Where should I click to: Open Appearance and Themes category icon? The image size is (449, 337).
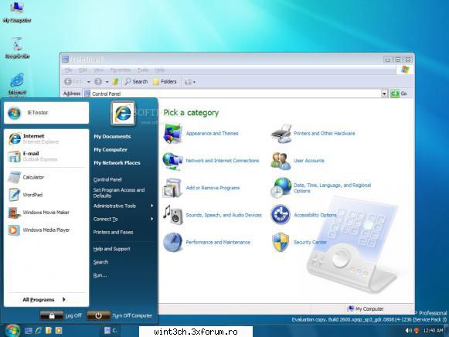coord(172,134)
